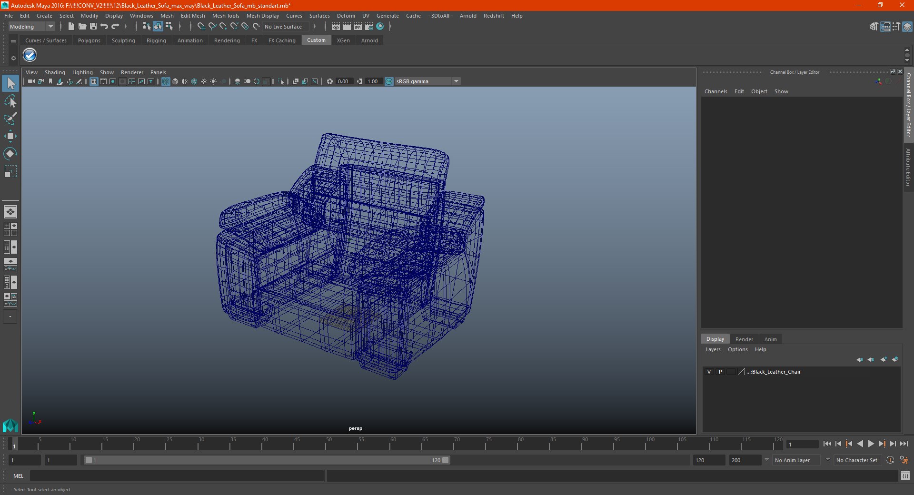Choose the Paint Selection tool
The height and width of the screenshot is (495, 914).
coord(10,119)
